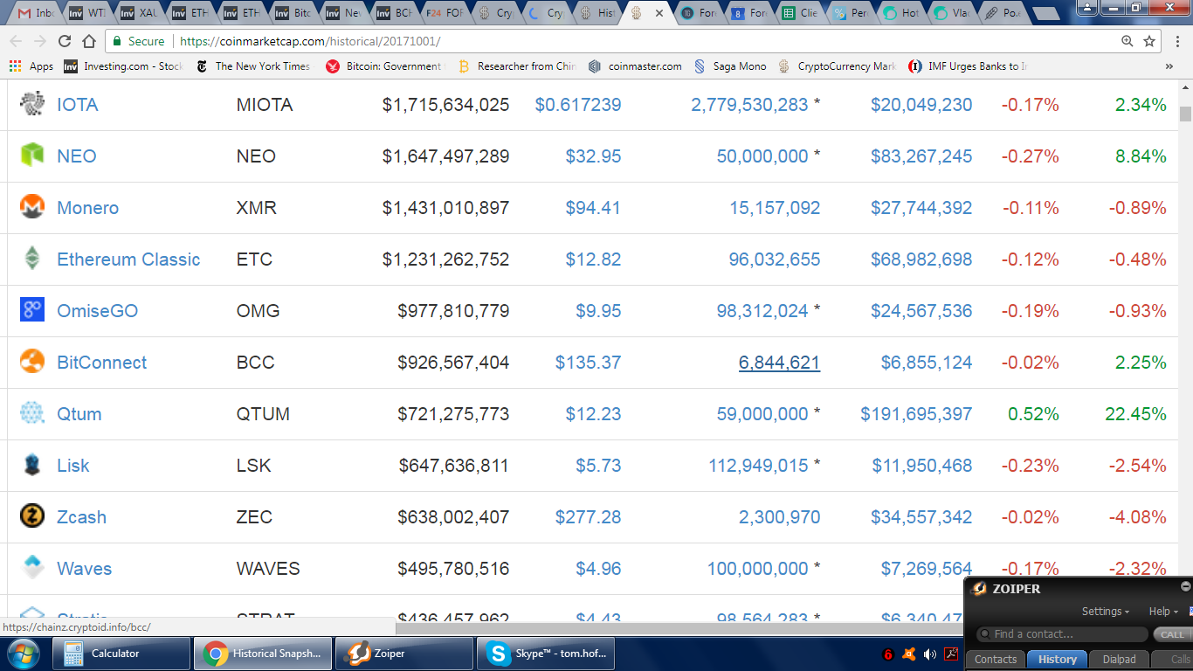The width and height of the screenshot is (1193, 671).
Task: Switch to the WTI Investing.com tab
Action: 87,13
